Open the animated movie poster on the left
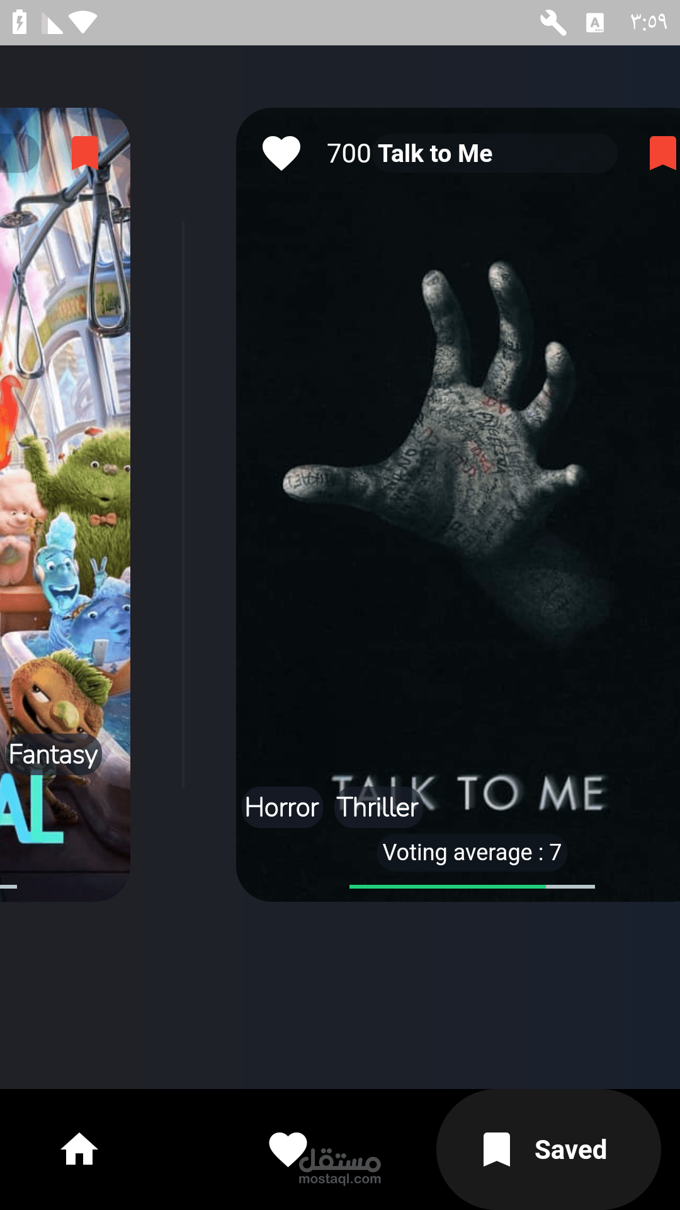Screen dimensions: 680x1210 click(x=65, y=504)
